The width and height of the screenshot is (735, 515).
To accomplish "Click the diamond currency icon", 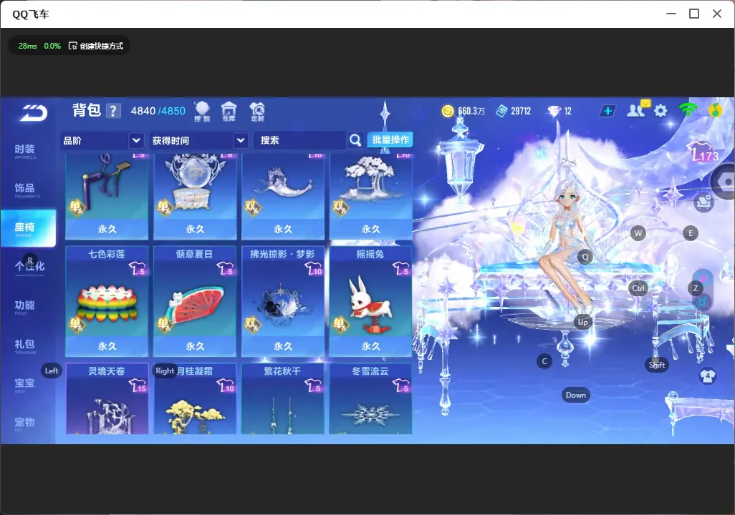I will 554,111.
